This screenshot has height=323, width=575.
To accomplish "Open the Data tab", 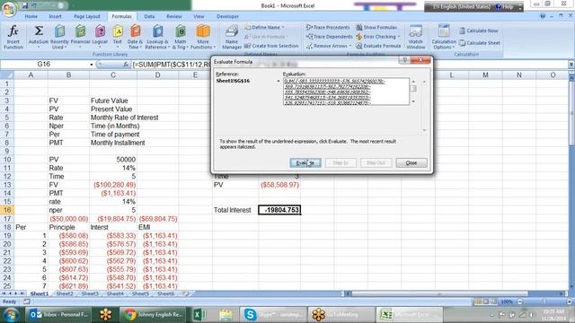I will point(149,16).
